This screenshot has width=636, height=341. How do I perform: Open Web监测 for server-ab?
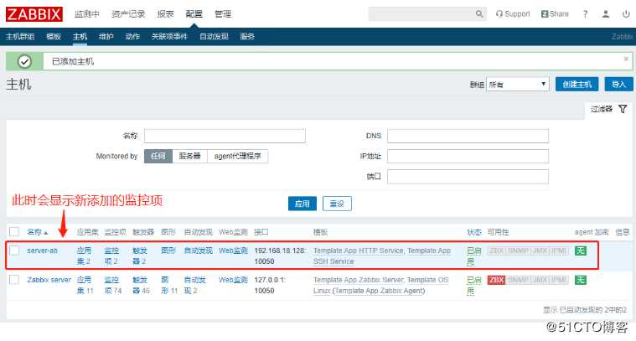coord(233,251)
